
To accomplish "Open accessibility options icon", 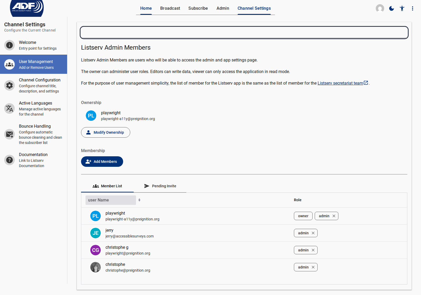I will (402, 8).
